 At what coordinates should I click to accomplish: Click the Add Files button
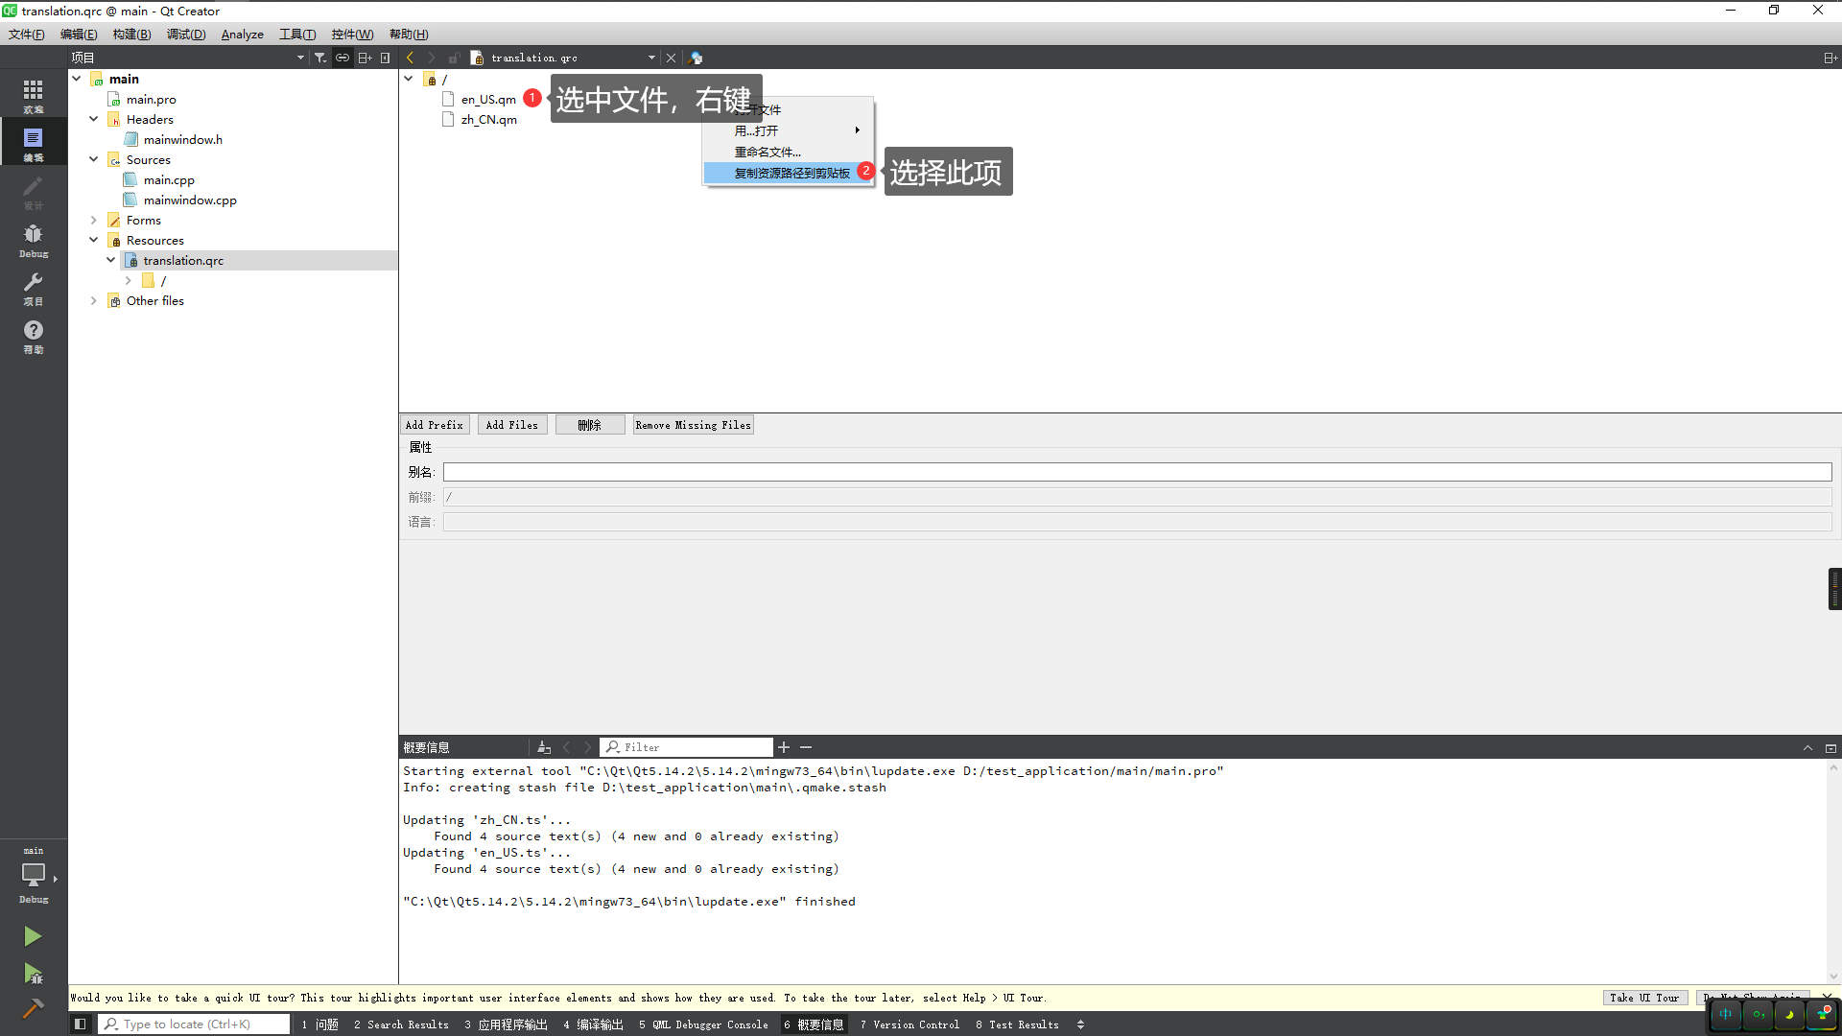[511, 424]
